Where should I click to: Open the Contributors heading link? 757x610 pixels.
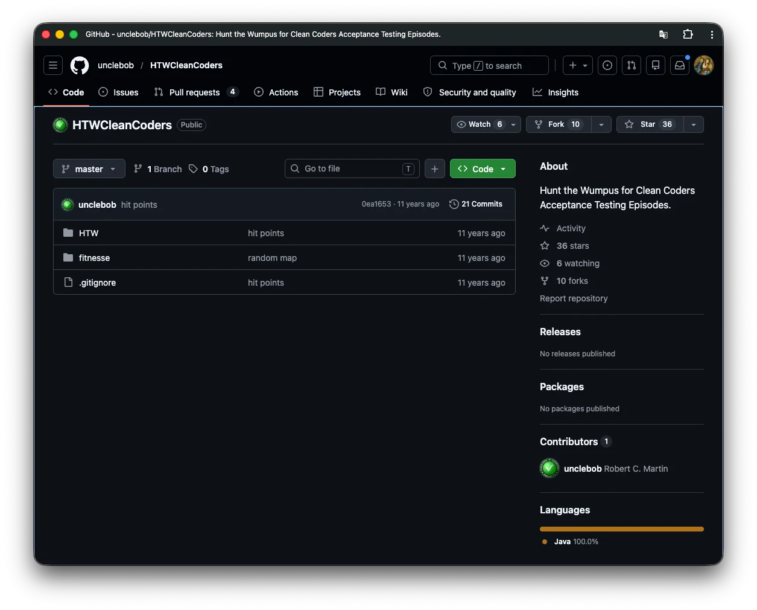coord(575,441)
